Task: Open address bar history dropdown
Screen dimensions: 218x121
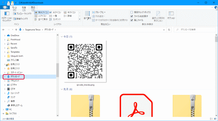Action: [x=164, y=30]
